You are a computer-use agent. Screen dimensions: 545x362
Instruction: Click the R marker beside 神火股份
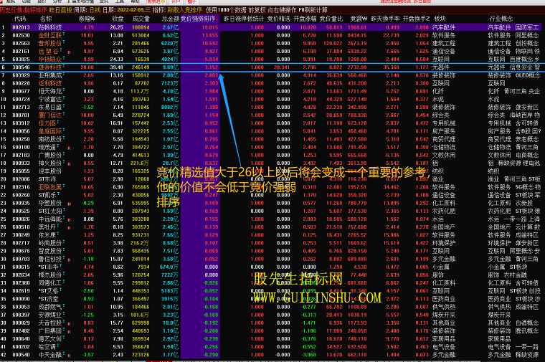[69, 164]
